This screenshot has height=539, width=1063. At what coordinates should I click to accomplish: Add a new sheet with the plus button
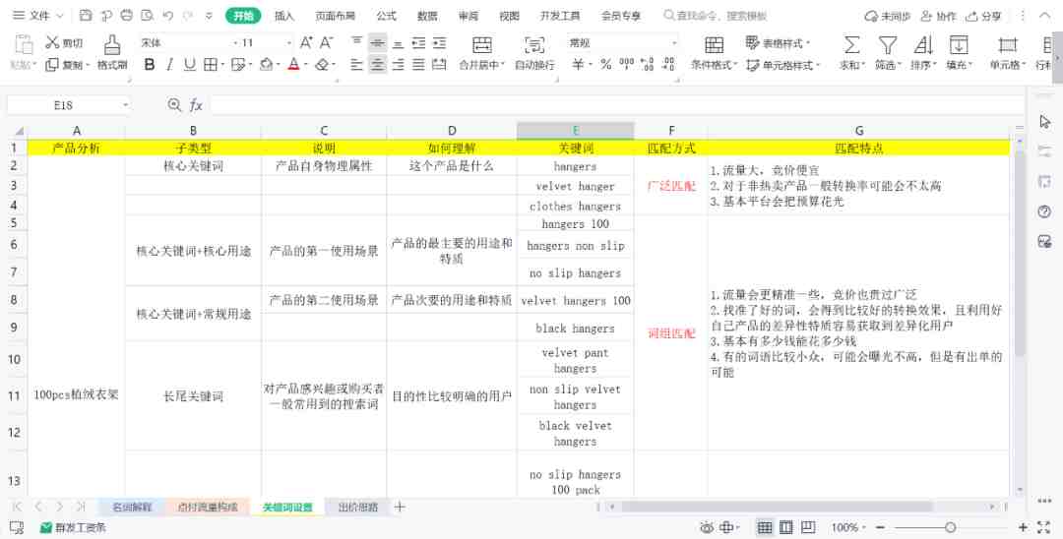[400, 507]
